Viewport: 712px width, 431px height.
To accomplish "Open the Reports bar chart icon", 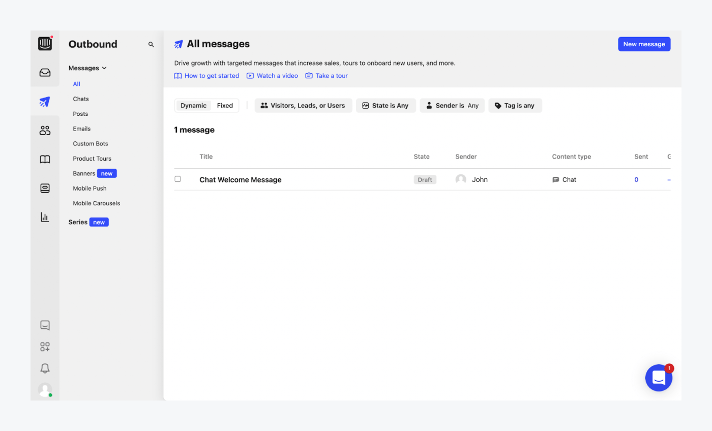I will pyautogui.click(x=45, y=217).
